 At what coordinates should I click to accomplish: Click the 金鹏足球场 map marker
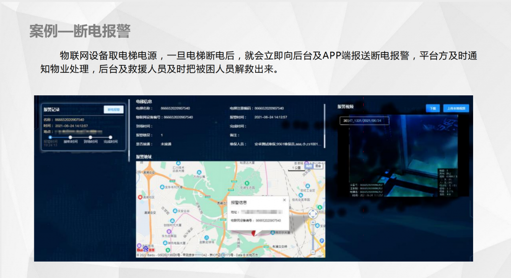pos(206,238)
